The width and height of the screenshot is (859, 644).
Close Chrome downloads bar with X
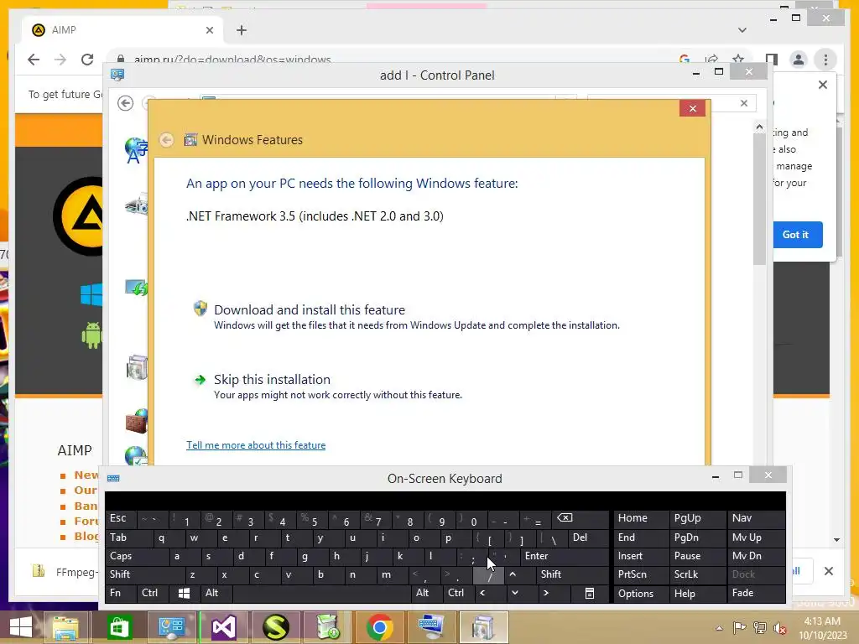pos(828,571)
